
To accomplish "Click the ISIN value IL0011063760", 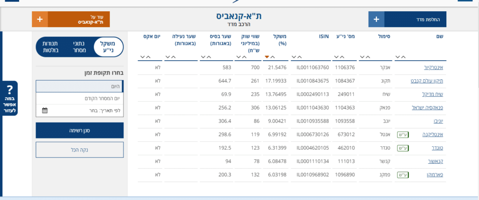I will 313,67.
